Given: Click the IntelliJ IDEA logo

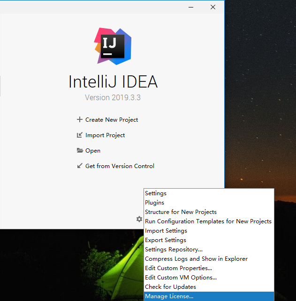Looking at the screenshot, I should (113, 46).
